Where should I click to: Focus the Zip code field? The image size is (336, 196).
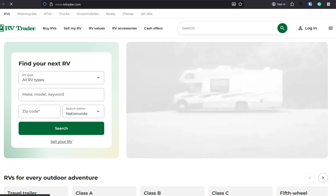39,111
